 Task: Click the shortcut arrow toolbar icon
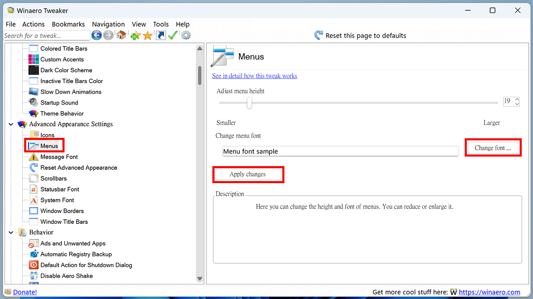pyautogui.click(x=161, y=35)
